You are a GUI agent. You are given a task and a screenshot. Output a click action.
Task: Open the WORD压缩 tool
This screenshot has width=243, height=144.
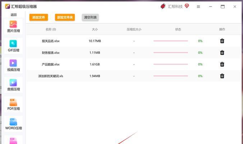[x=13, y=124]
